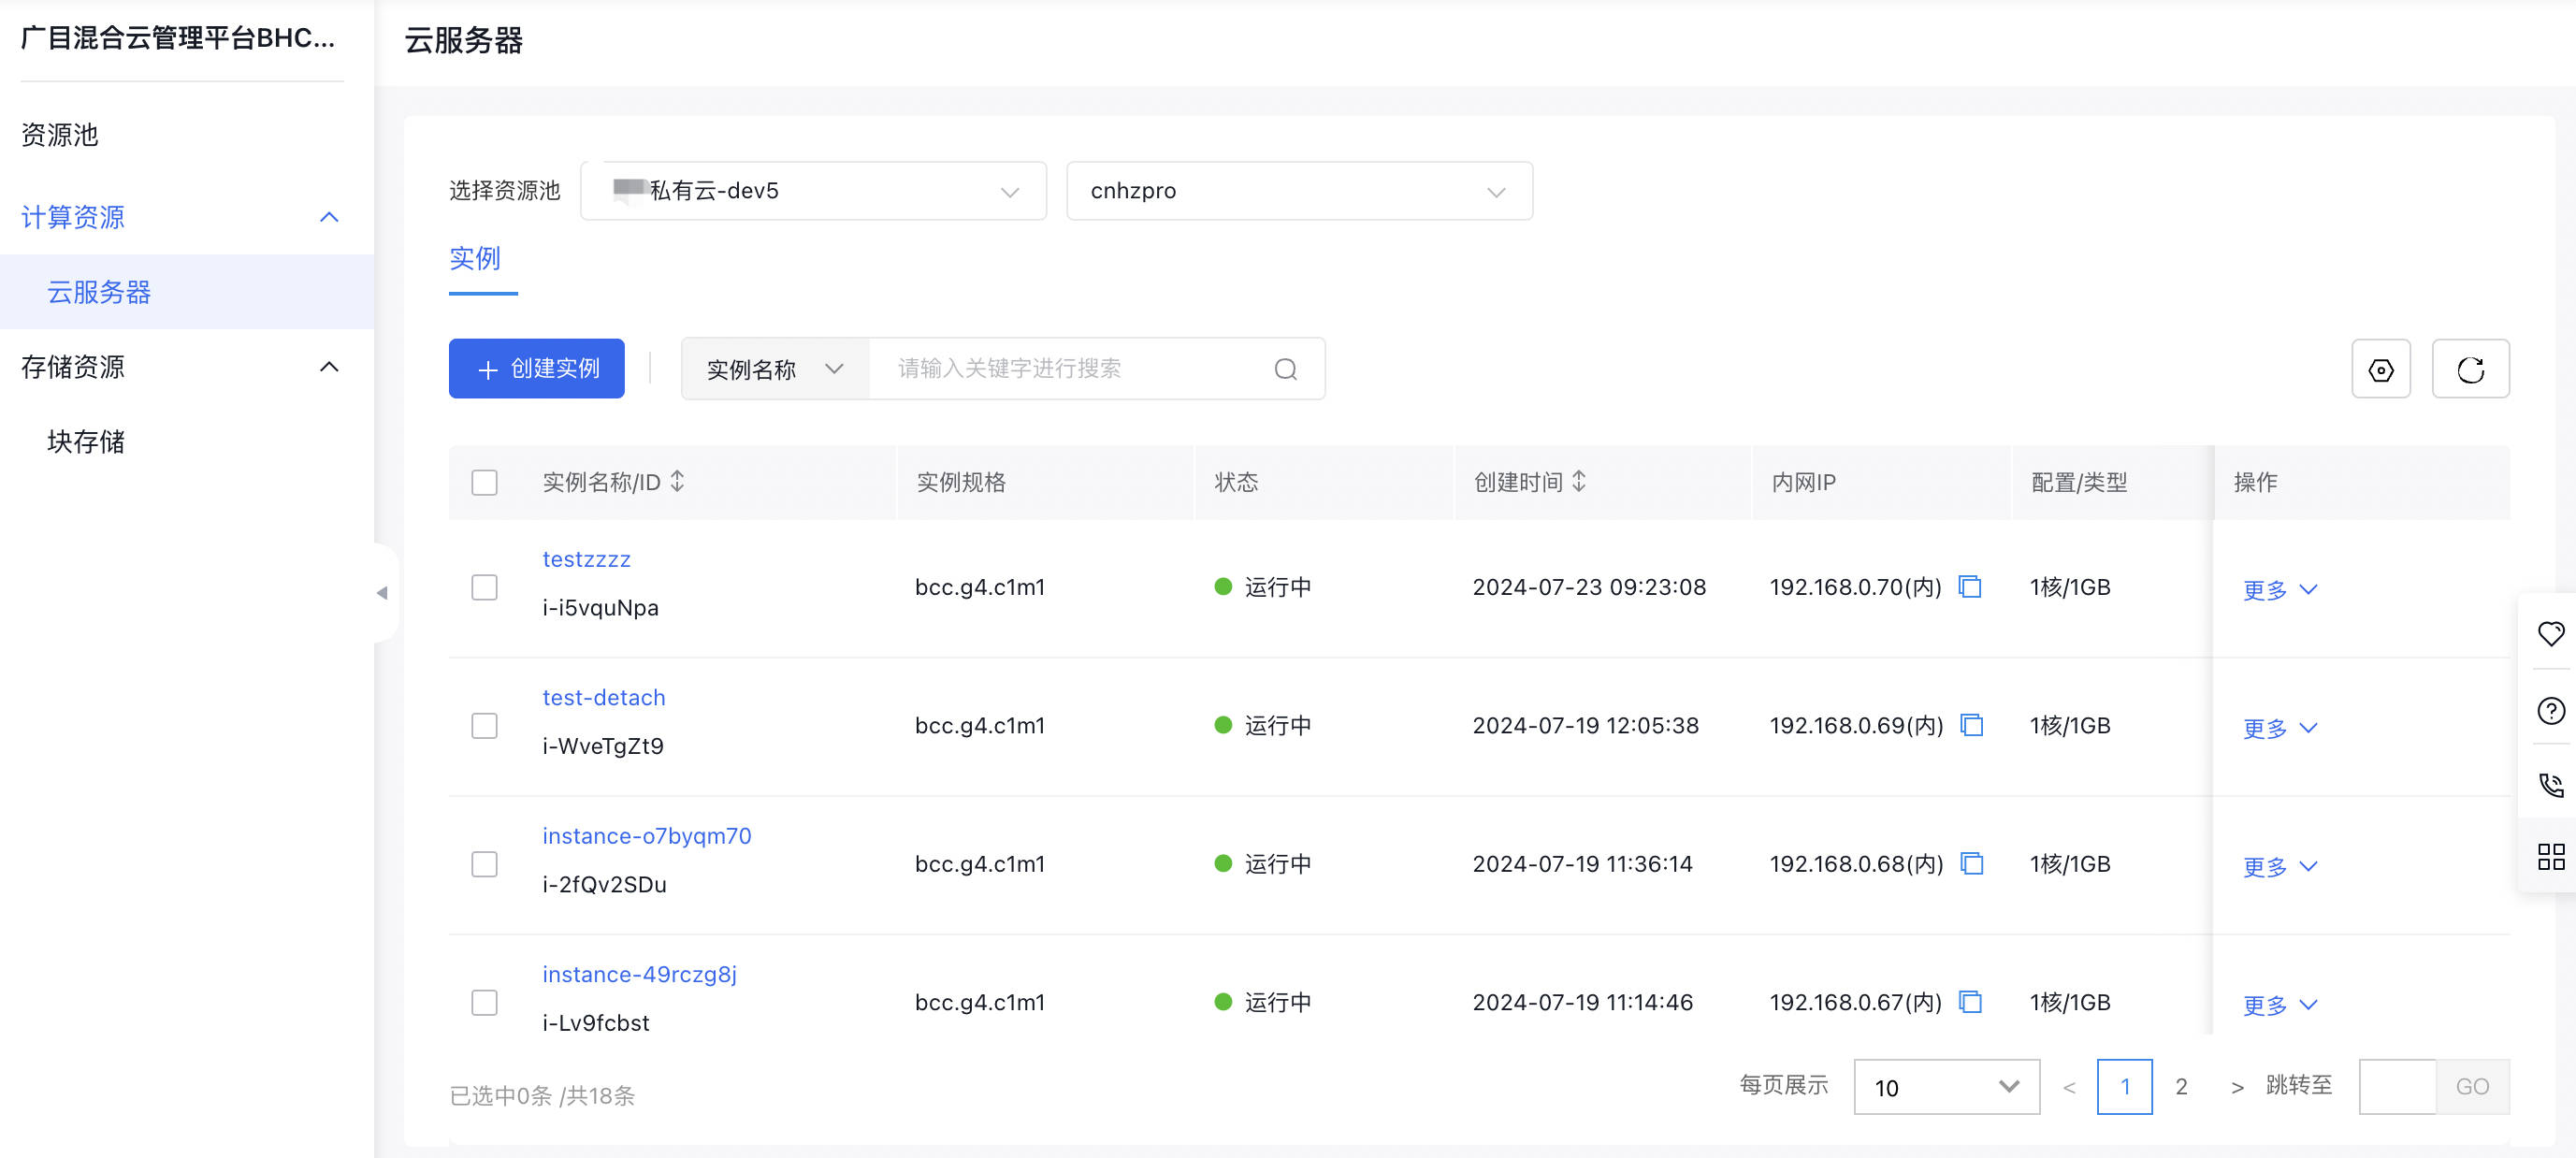Screen dimensions: 2576x1158
Task: Open 云服务器 in the sidebar
Action: [x=99, y=291]
